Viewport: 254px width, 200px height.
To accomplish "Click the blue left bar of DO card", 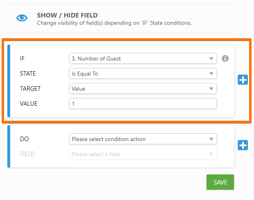I will click(9, 146).
